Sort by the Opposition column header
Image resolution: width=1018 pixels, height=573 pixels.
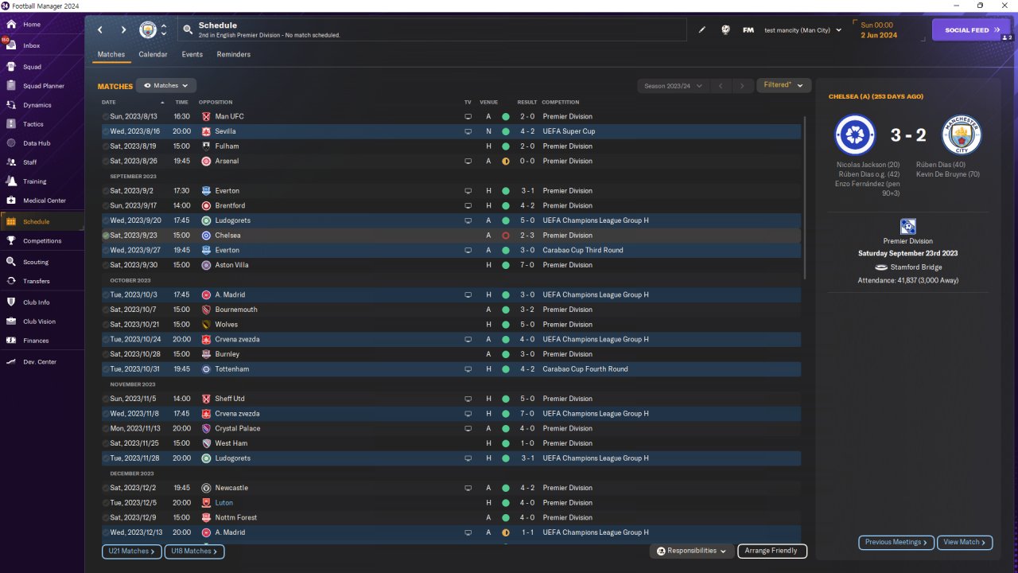tap(216, 102)
